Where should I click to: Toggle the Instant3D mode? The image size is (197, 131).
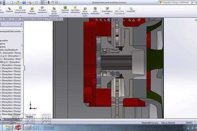tap(131, 10)
